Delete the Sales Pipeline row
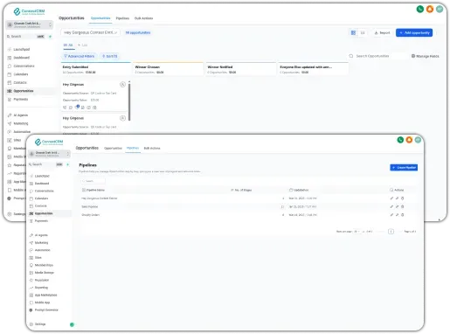Viewport: 450px width, 334px height. coord(403,206)
